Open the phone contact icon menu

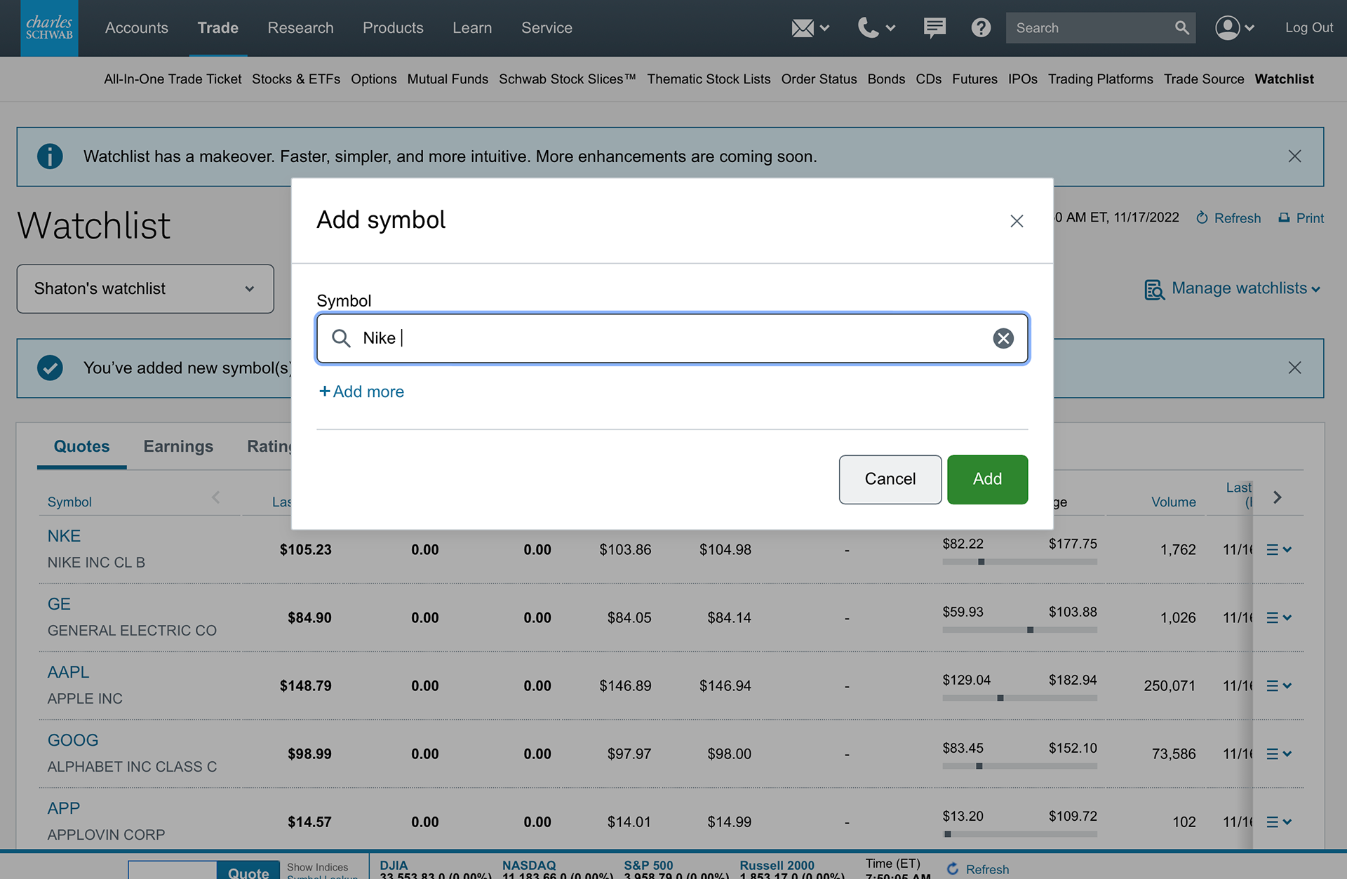(868, 28)
